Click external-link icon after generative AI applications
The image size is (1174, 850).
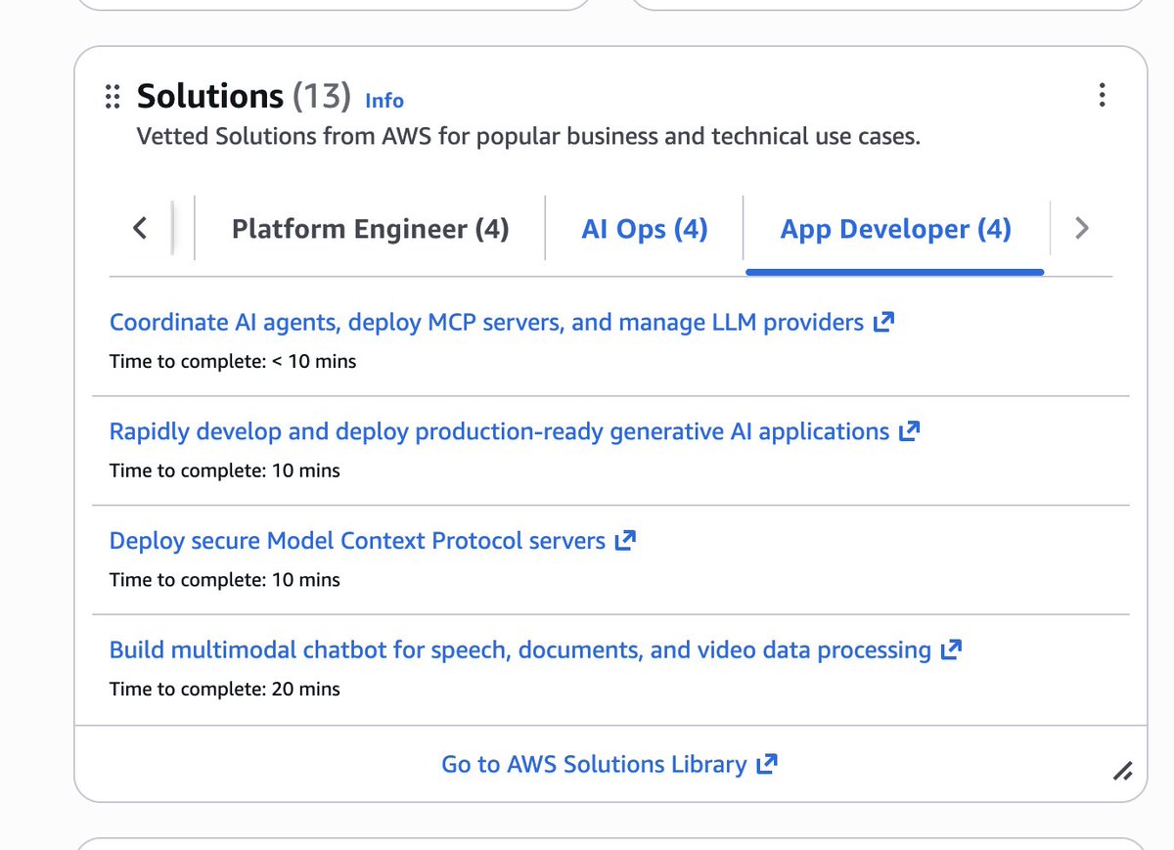click(x=909, y=431)
